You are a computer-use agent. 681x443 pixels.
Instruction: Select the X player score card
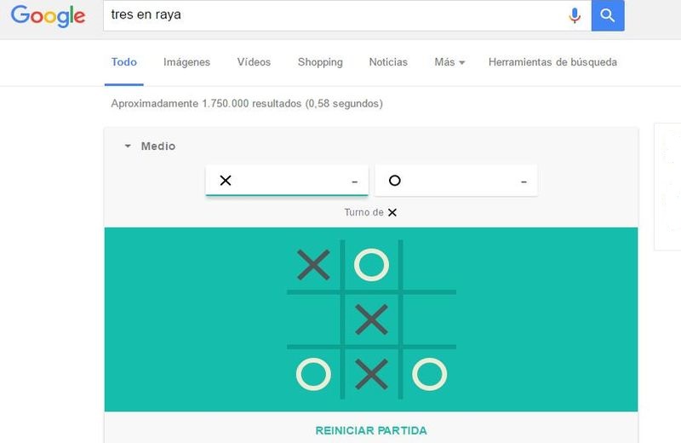point(287,181)
